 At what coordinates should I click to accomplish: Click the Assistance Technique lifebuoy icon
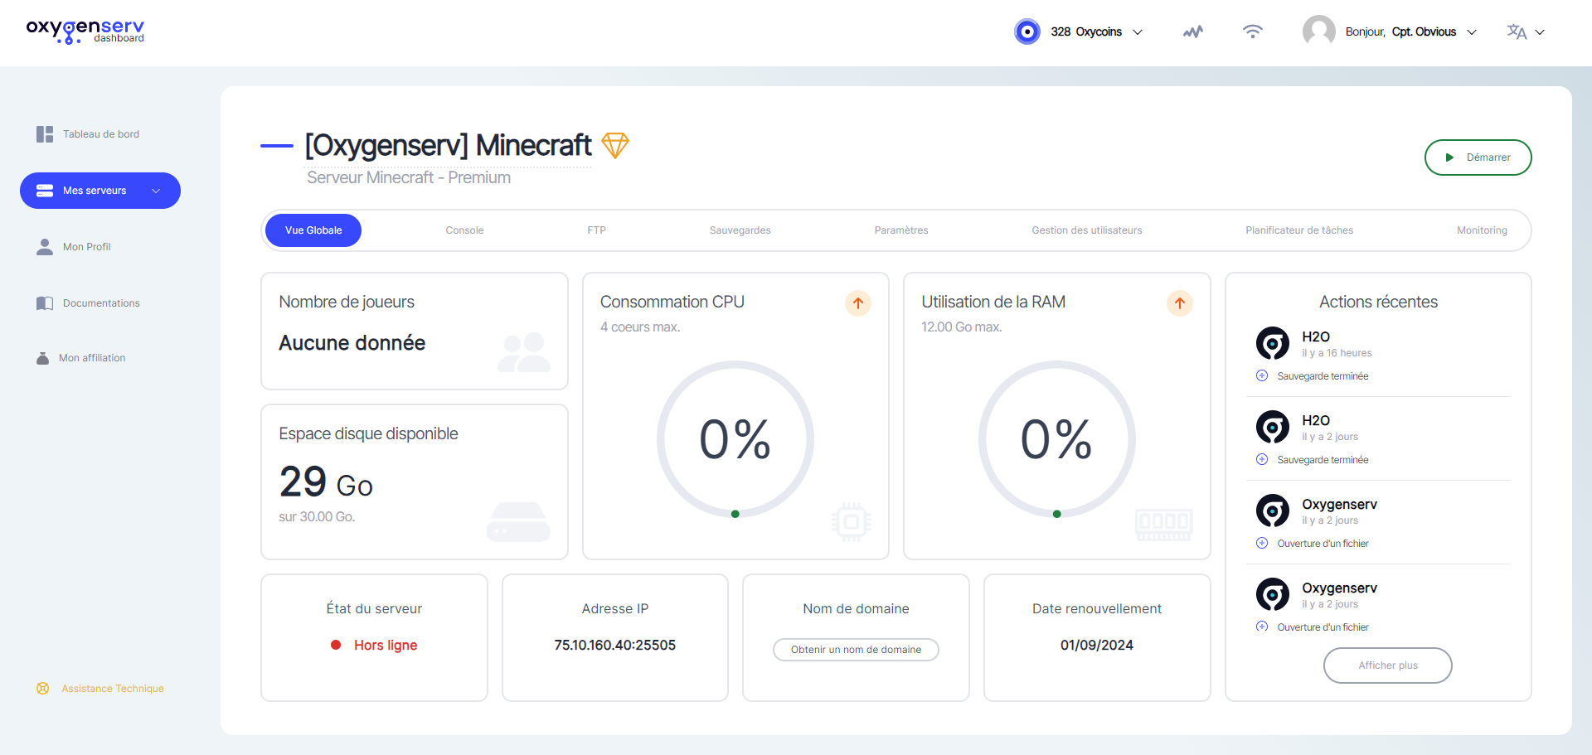tap(43, 689)
